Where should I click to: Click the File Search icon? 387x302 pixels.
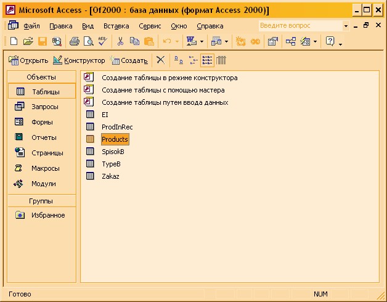57,41
